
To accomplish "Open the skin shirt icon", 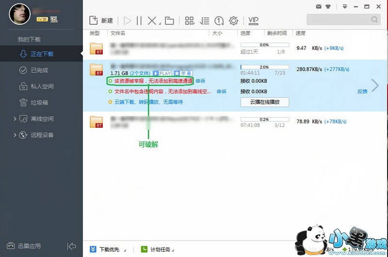I will click(x=328, y=7).
